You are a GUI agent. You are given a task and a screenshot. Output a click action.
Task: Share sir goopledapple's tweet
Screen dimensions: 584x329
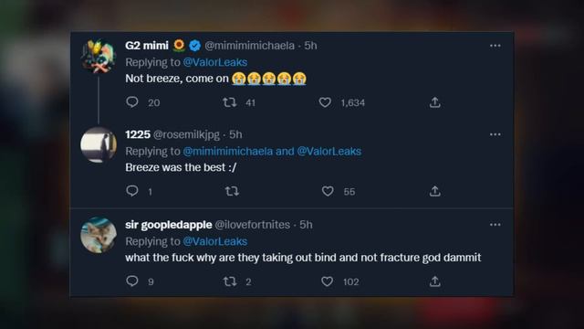point(434,281)
